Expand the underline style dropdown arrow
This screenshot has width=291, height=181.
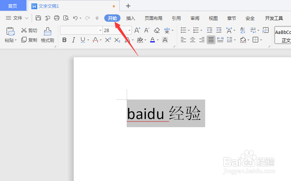pos(88,40)
